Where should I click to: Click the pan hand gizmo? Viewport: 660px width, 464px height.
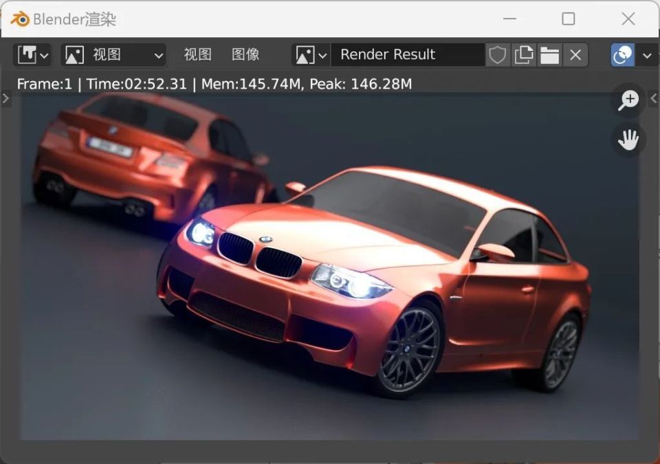628,140
